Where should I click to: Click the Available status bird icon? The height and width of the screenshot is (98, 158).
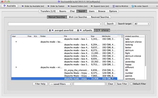(x=4, y=6)
